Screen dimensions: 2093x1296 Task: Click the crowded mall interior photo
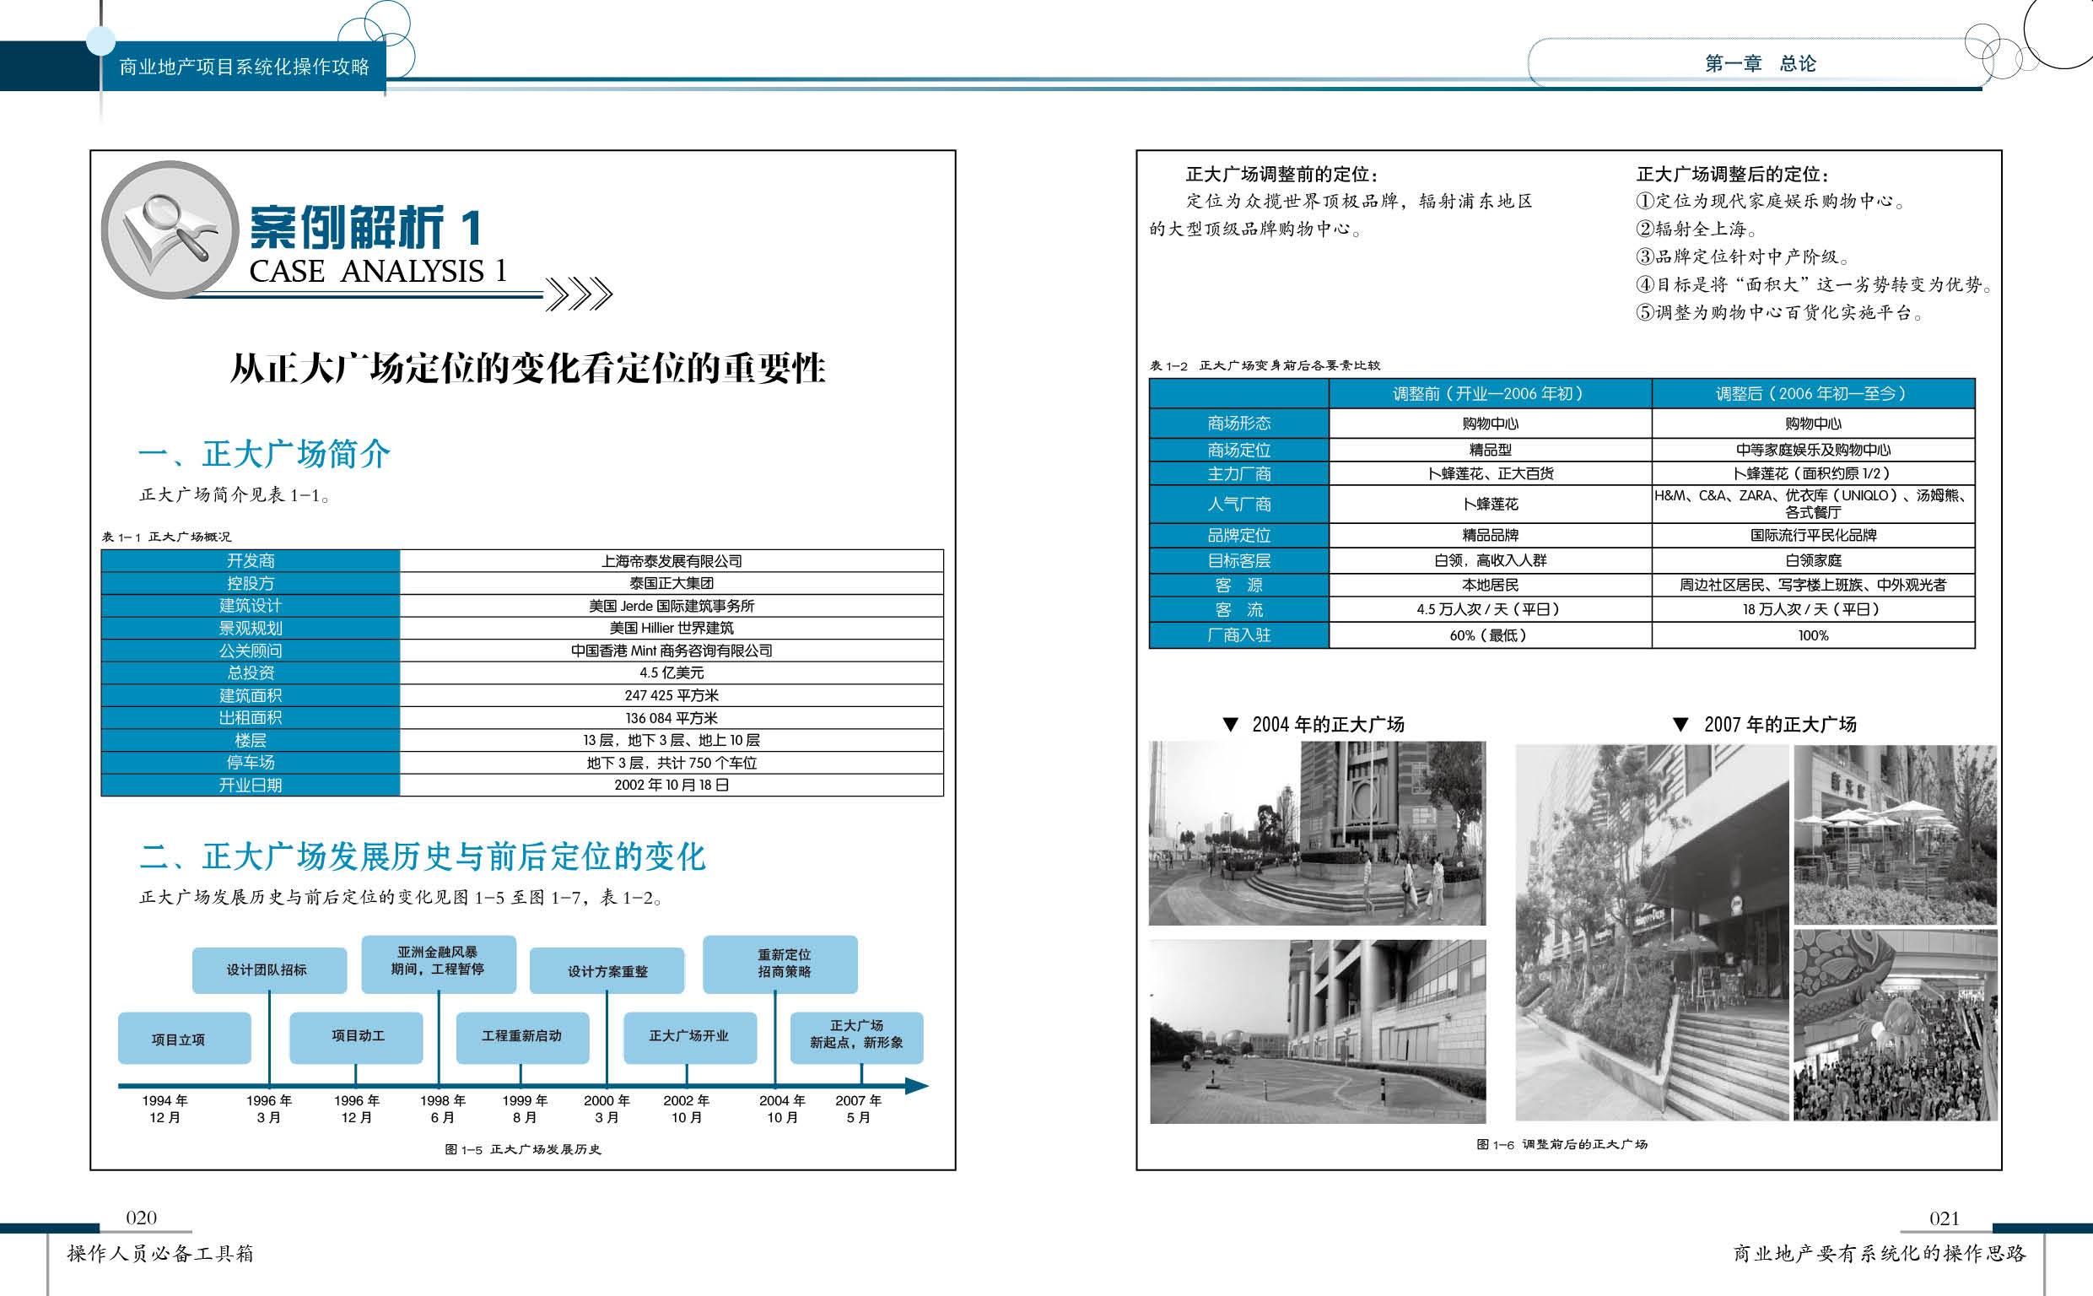coord(1895,1026)
